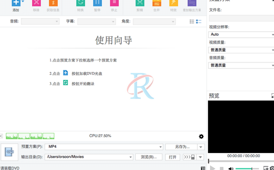
Task: Click the green convert icon in step 3
Action: (x=66, y=82)
